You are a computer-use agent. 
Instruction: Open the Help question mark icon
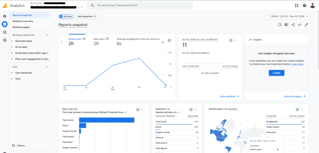click(304, 6)
